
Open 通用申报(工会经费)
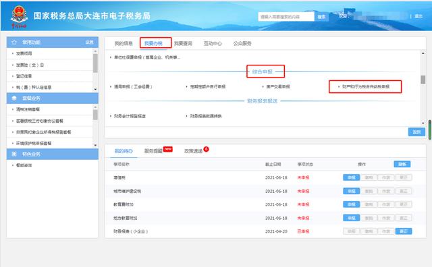point(133,86)
